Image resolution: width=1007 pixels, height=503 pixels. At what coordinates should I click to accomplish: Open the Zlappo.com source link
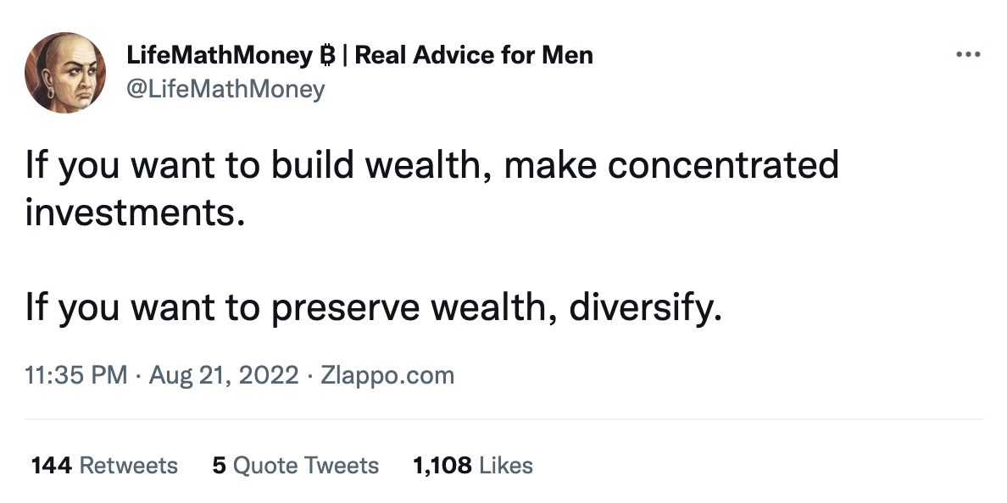pyautogui.click(x=387, y=375)
